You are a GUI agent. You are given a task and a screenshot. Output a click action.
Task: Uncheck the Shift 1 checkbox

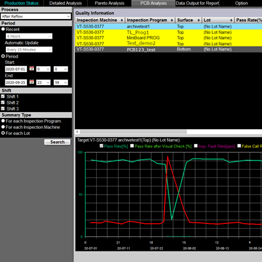[3, 96]
